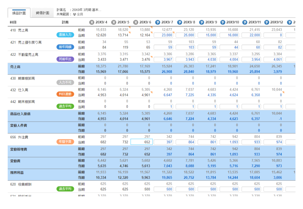Click the 予 forecast icon on the 20X9/7 column
This screenshot has width=303, height=209.
coord(157,22)
